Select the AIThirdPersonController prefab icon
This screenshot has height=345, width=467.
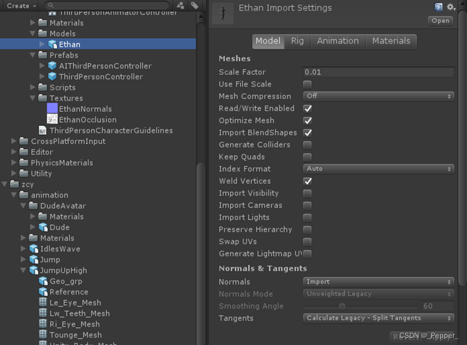point(52,65)
